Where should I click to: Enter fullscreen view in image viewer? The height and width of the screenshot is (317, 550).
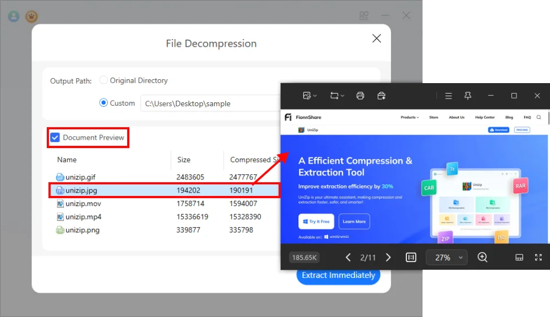coord(538,258)
